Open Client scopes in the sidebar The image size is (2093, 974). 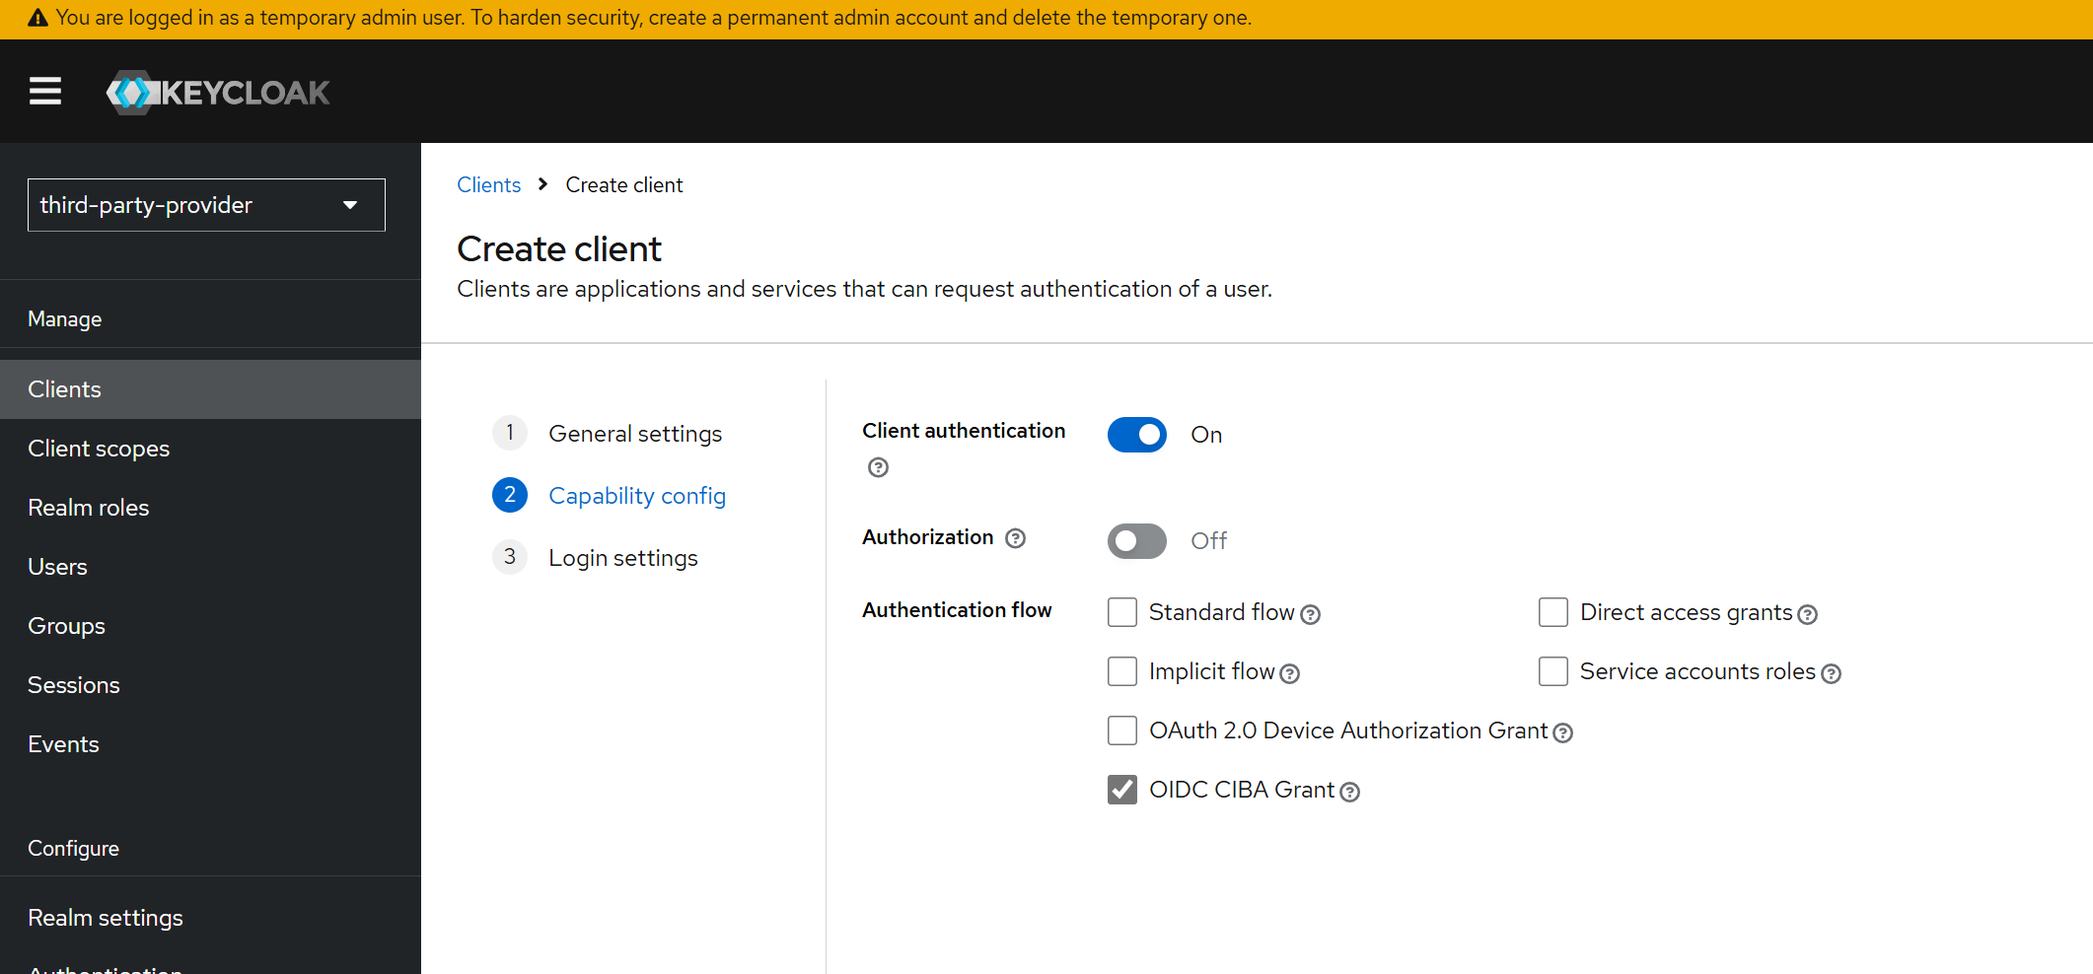pos(210,449)
